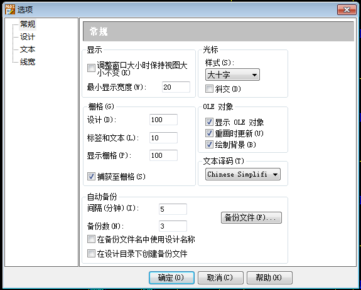Viewport: 361px width, 290px height.
Task: Select 设计 in the options tree
Action: pyautogui.click(x=28, y=37)
